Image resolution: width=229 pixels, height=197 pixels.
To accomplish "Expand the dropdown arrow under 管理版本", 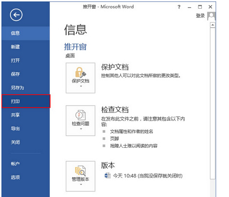I will pos(81,185).
